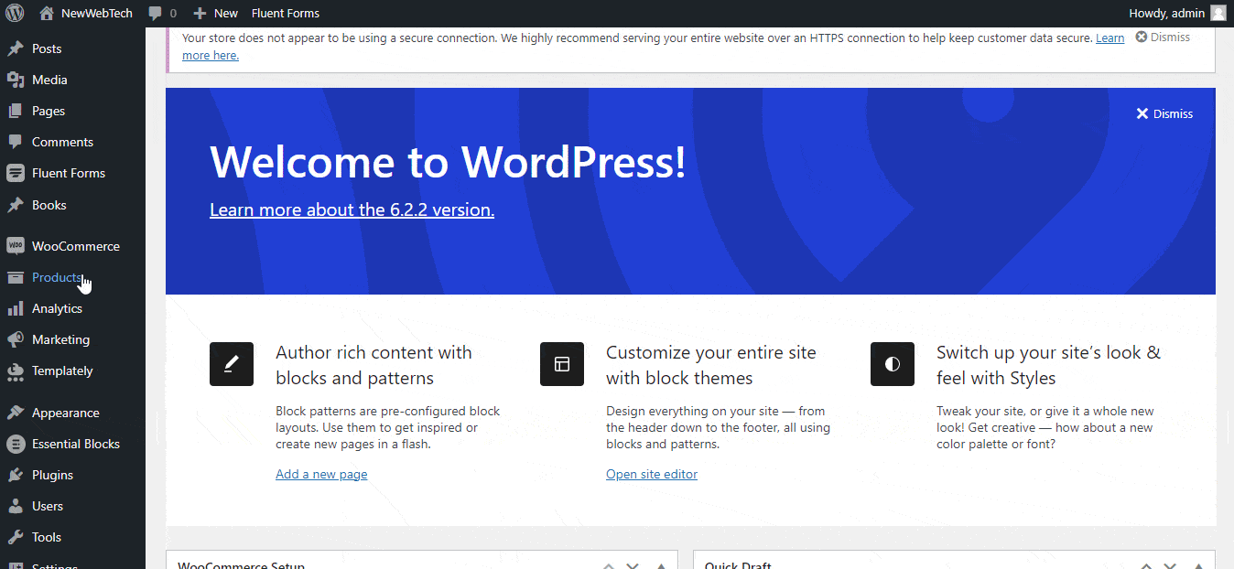Click NewWebTech site name in admin bar
This screenshot has width=1234, height=569.
(96, 14)
